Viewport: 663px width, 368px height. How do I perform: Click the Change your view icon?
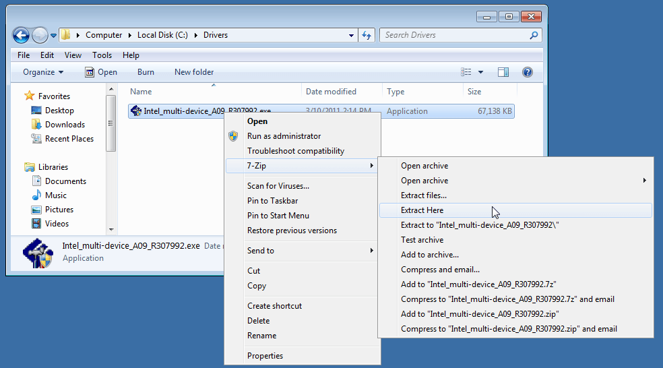[x=466, y=72]
